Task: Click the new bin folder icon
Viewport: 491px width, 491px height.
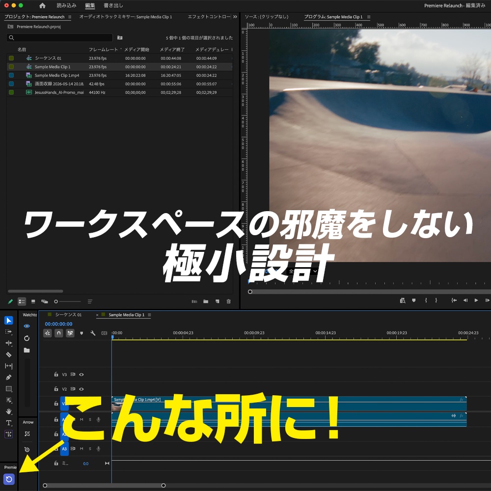Action: tap(206, 301)
